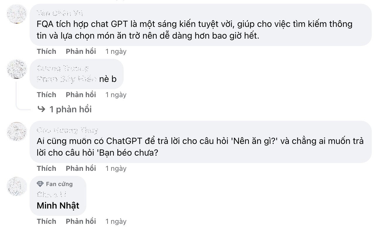Click 'Phản hồi' under the first comment
382x227 pixels.
[x=81, y=51]
